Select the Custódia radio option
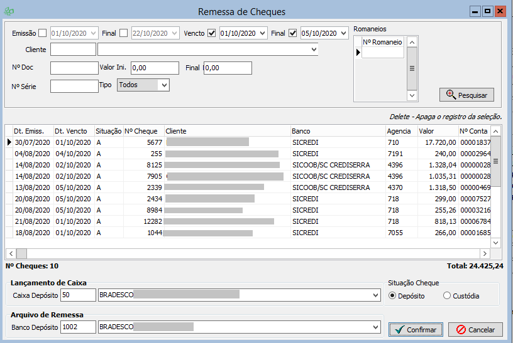 pyautogui.click(x=447, y=296)
